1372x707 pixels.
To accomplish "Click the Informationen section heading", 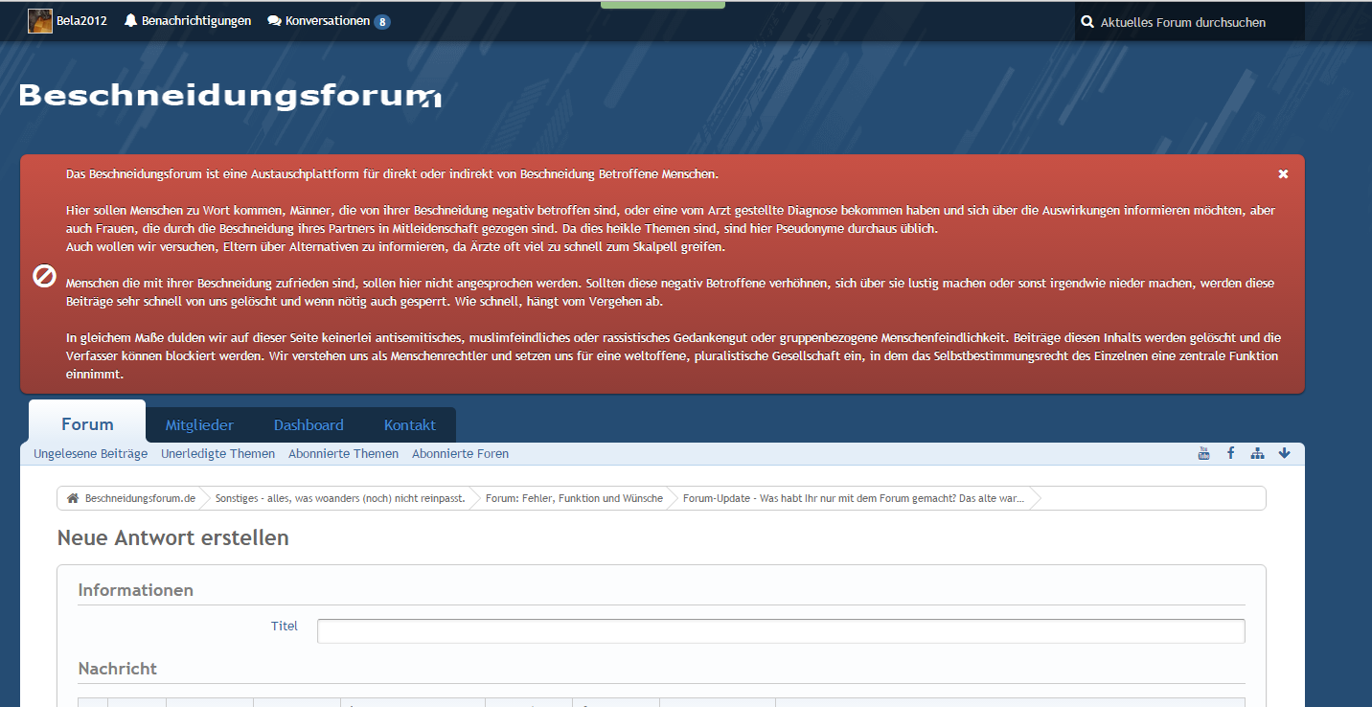I will click(135, 590).
